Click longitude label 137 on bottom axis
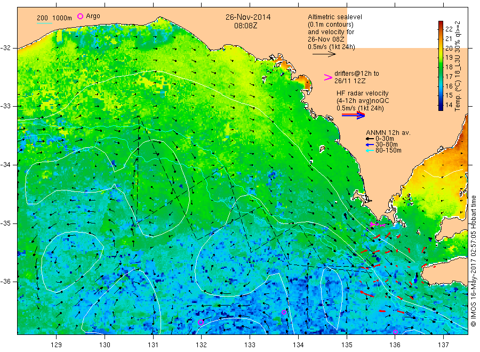Image resolution: width=480 pixels, height=352 pixels. tap(443, 345)
